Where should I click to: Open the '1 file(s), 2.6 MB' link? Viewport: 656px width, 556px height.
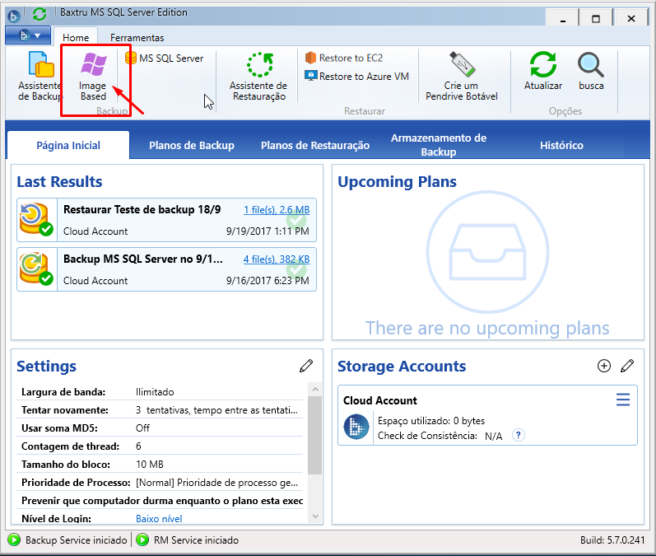click(277, 210)
